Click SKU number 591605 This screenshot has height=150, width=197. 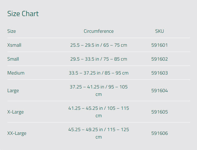160,112
